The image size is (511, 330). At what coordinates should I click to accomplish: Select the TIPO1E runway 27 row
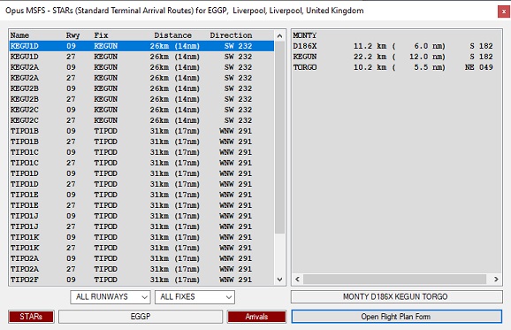(x=141, y=205)
